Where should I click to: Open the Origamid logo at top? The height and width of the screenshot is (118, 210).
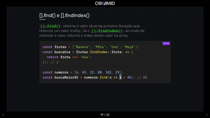coord(105,3)
